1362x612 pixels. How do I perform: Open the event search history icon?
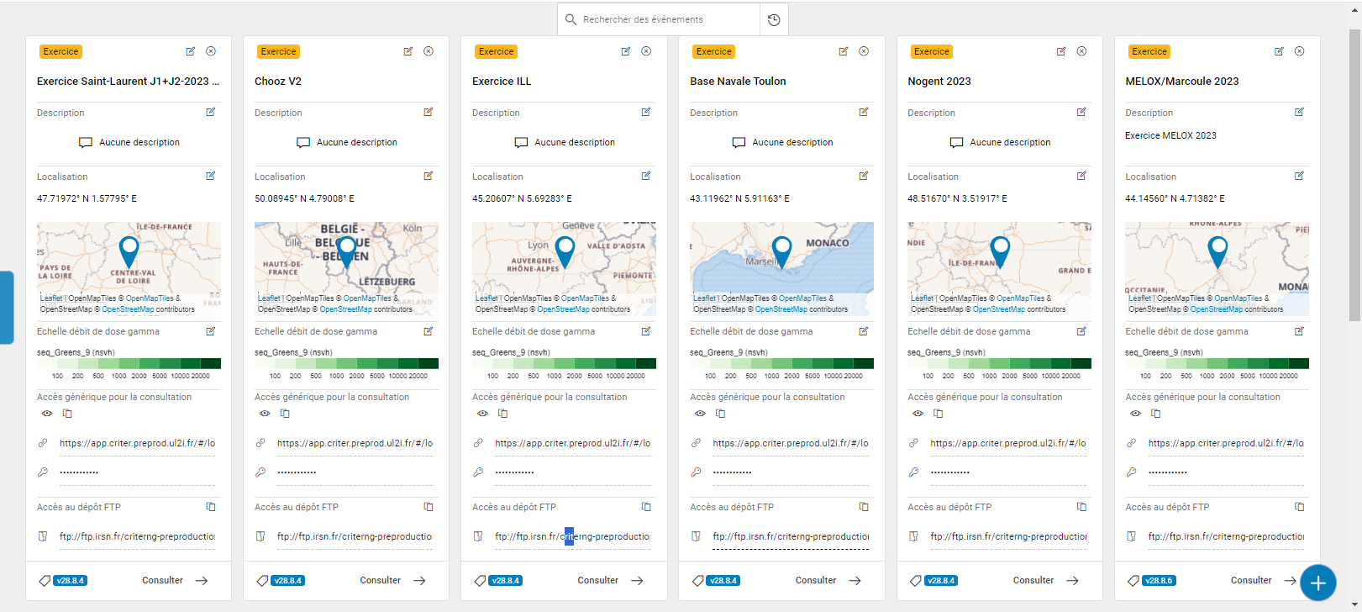[x=774, y=19]
